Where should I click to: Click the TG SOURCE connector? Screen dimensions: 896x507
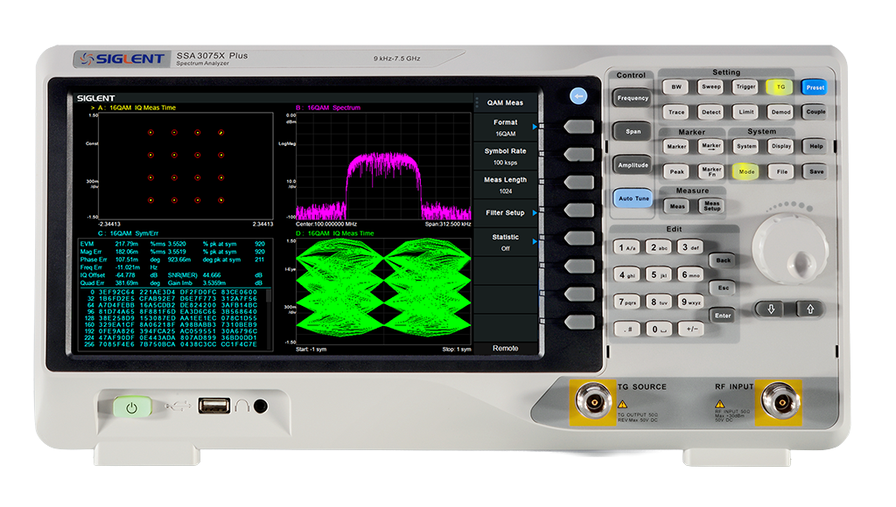[594, 402]
